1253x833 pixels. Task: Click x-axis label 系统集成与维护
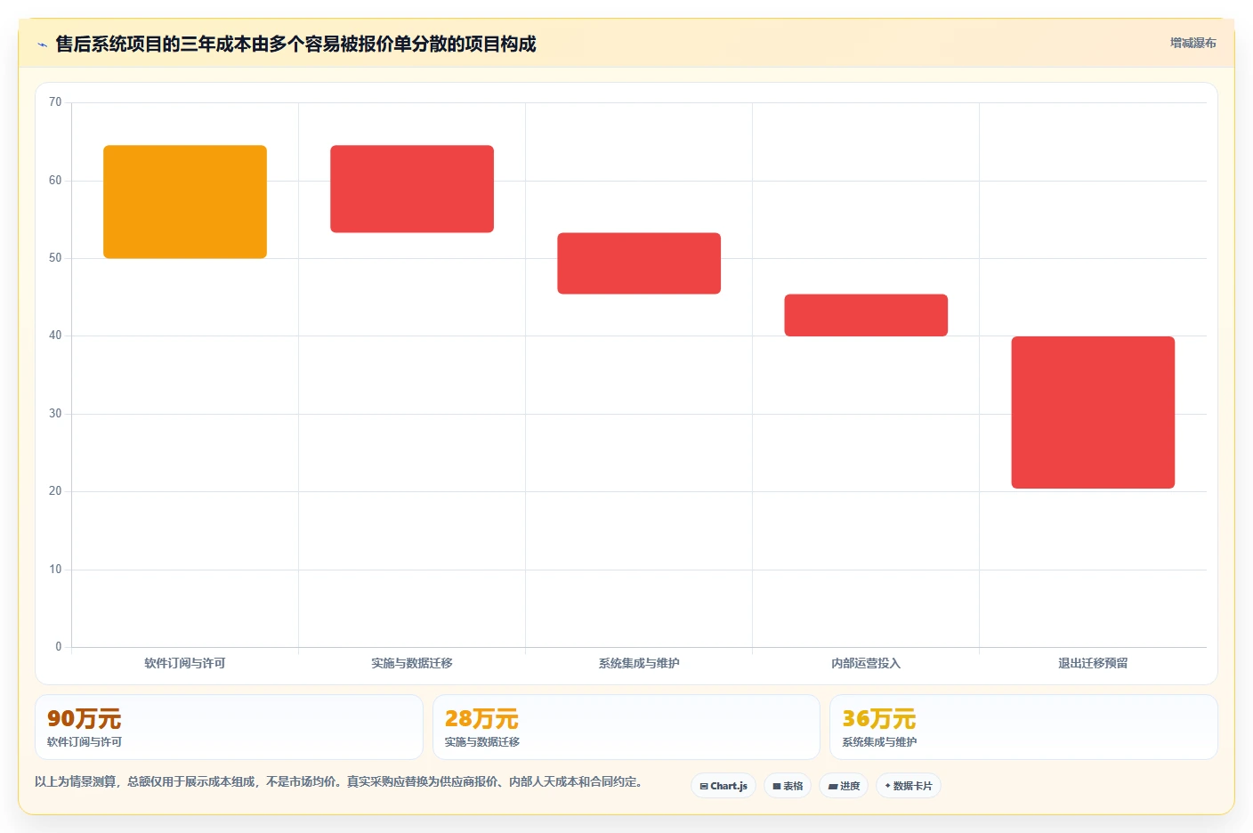(x=639, y=663)
